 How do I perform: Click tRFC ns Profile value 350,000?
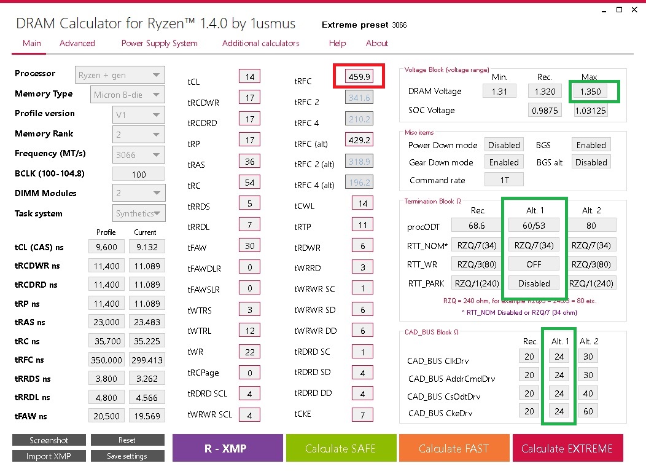coord(106,360)
